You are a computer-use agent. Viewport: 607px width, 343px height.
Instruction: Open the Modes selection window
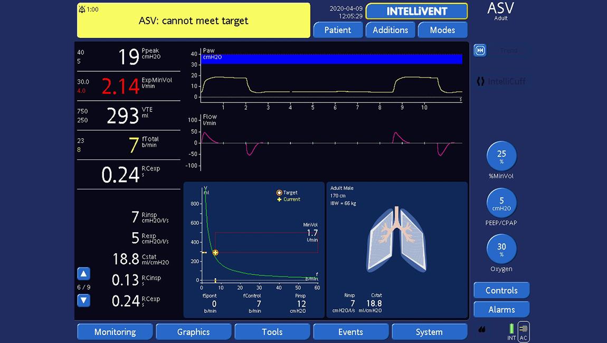tap(442, 30)
